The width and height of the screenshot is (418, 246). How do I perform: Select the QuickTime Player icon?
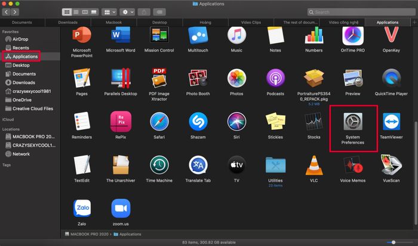[x=391, y=78]
